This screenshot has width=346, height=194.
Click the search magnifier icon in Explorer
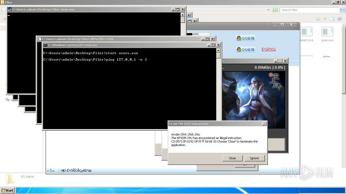point(342,10)
